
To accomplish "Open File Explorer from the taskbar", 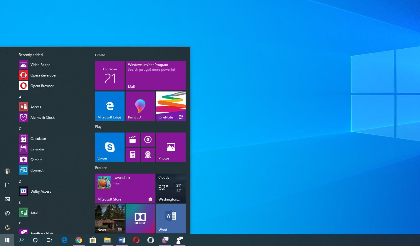I will pos(107,240).
